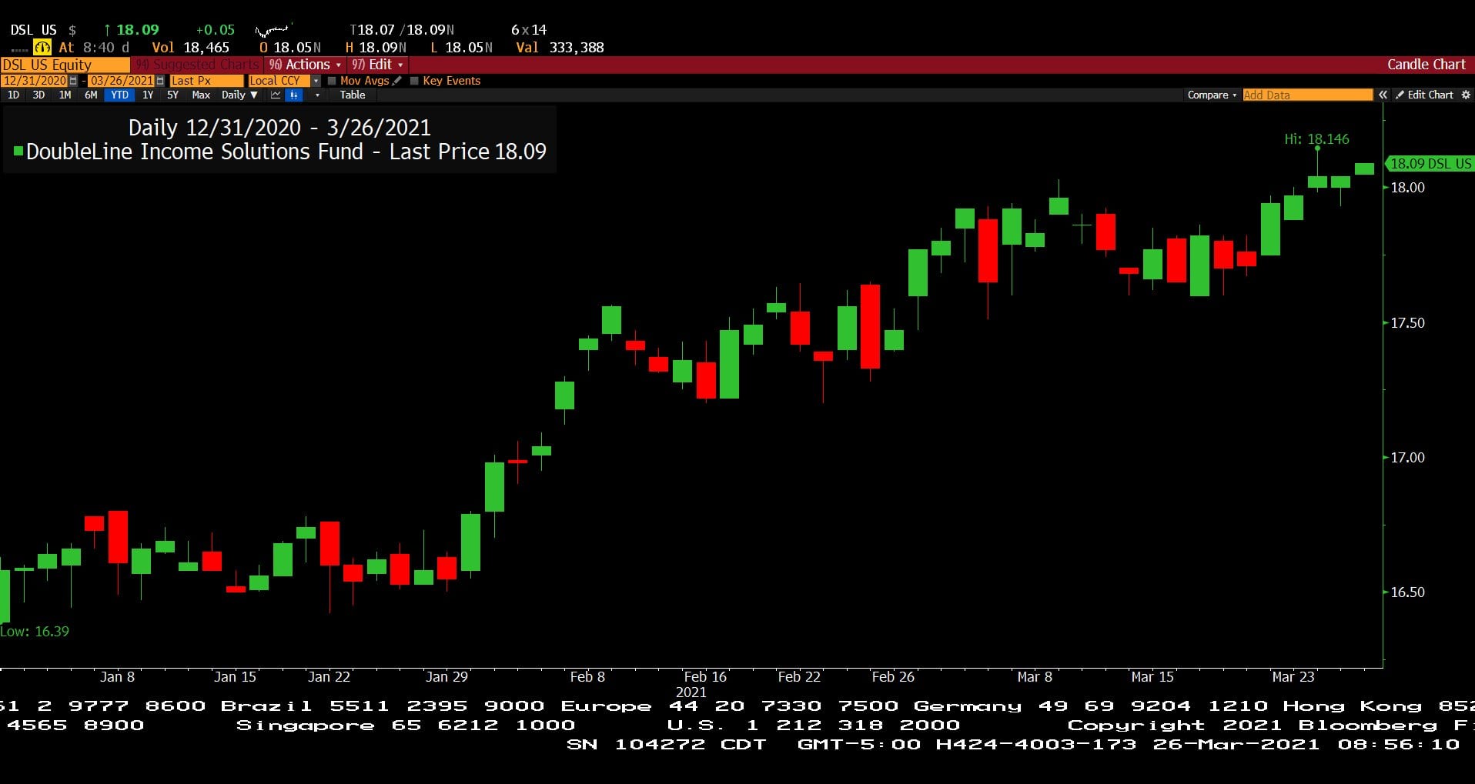Screen dimensions: 1475x784
Task: Enable the Key Events checkbox
Action: tap(414, 81)
